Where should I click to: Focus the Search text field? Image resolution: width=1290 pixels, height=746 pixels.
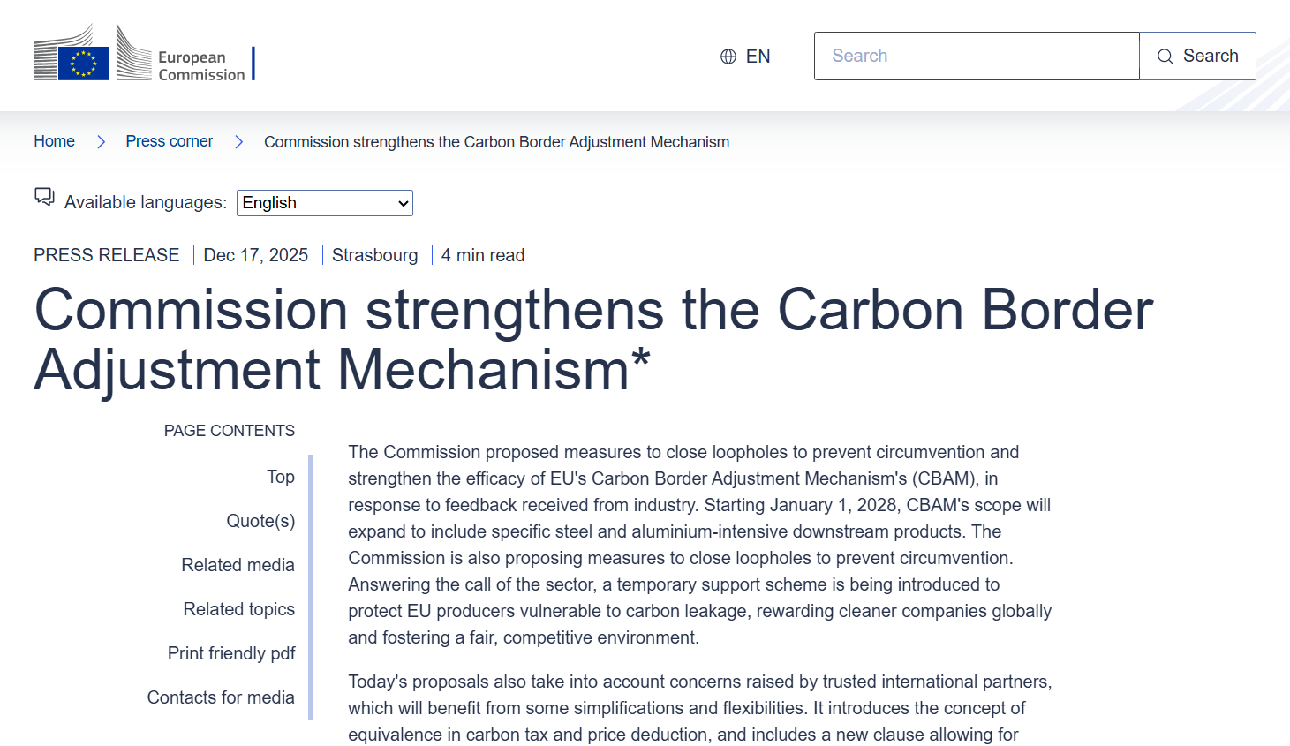(x=977, y=57)
